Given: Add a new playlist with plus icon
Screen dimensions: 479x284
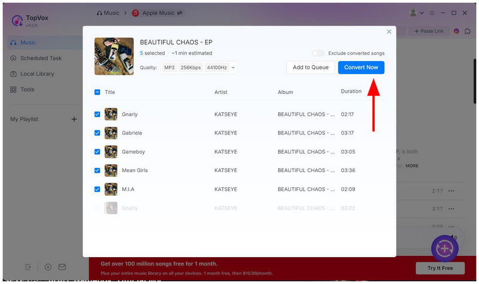Looking at the screenshot, I should [x=74, y=119].
